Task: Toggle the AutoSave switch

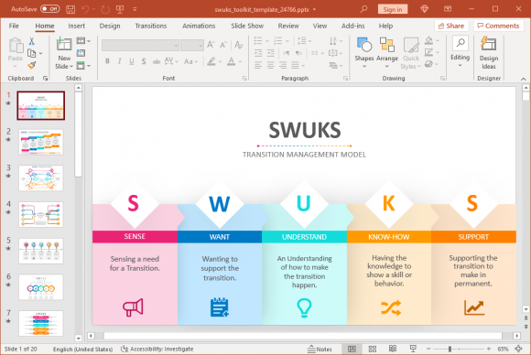Action: pyautogui.click(x=50, y=9)
